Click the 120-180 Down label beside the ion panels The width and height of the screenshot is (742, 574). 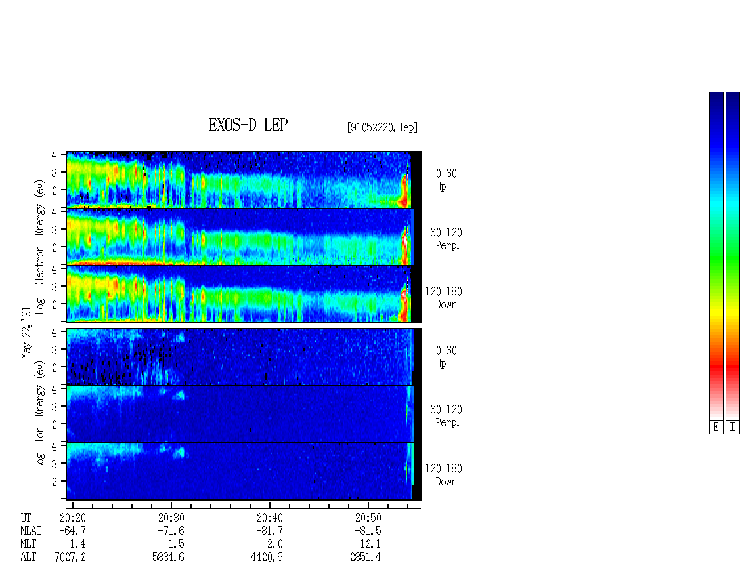coord(443,475)
